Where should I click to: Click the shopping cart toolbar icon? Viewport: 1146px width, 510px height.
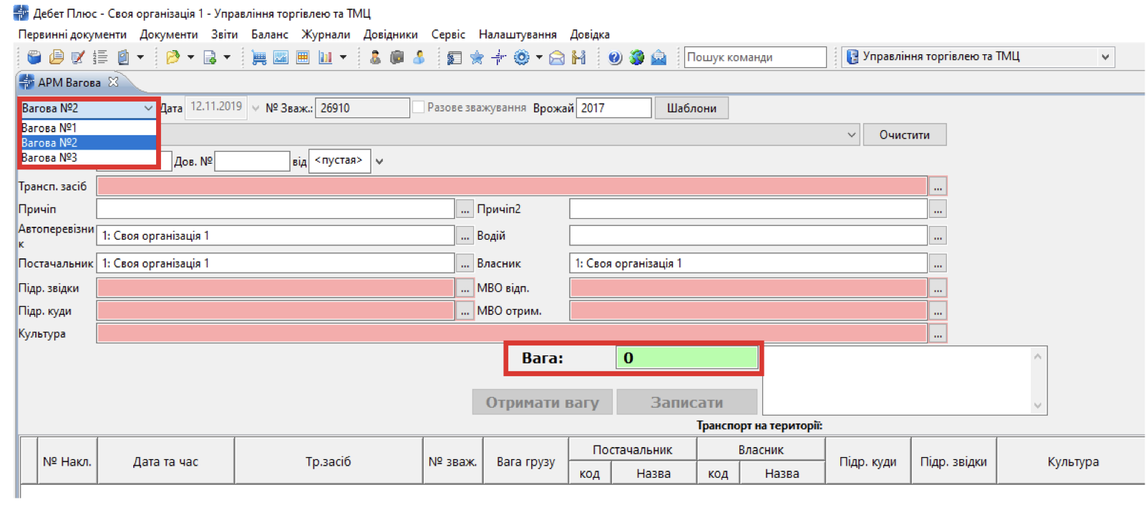click(x=259, y=58)
